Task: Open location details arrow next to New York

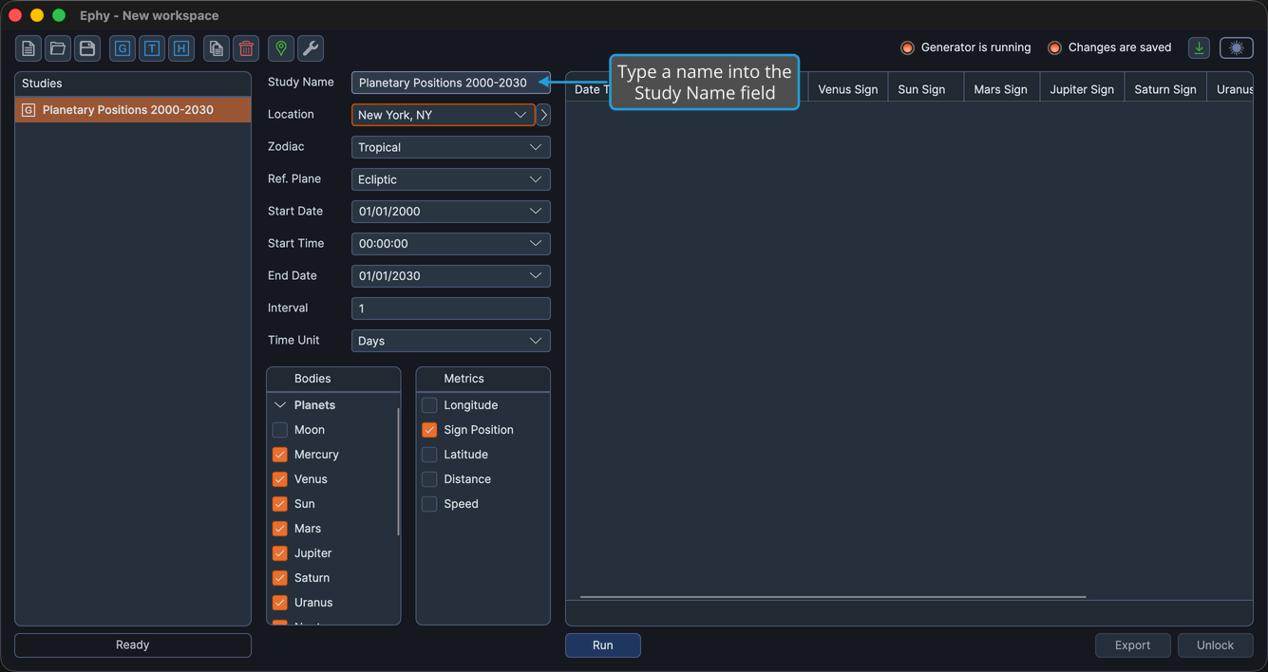Action: (543, 115)
